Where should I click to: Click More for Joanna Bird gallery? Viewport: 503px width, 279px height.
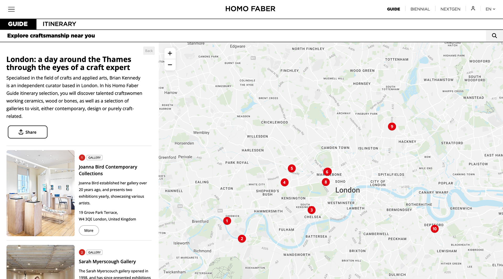point(89,230)
